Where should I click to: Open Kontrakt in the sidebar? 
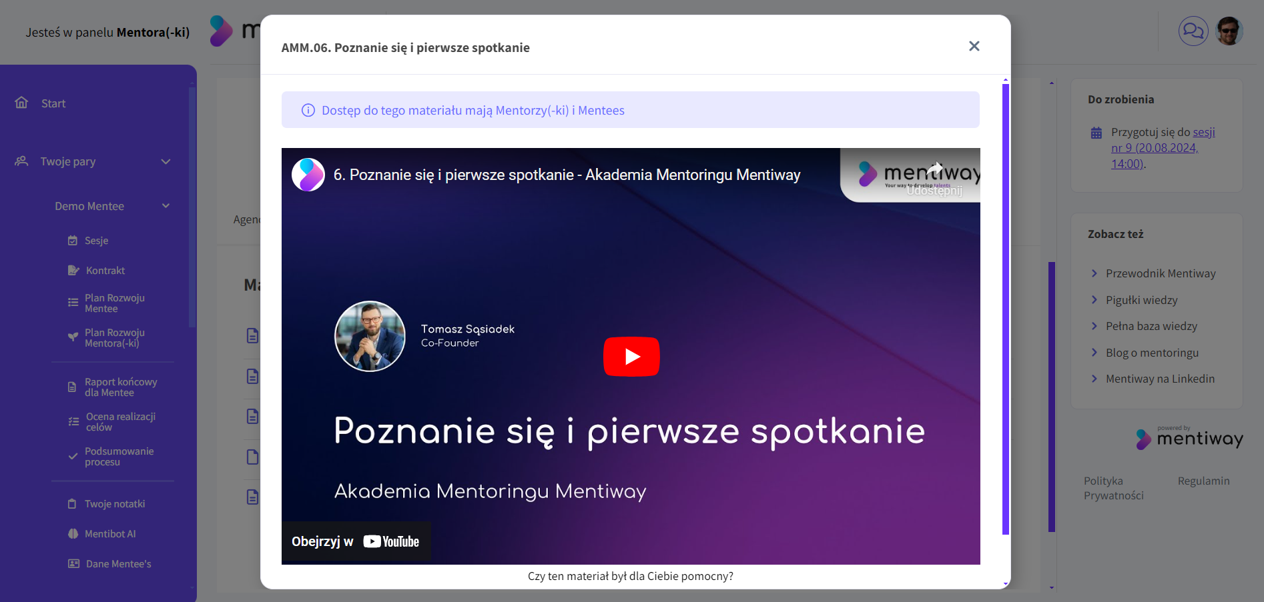coord(105,271)
